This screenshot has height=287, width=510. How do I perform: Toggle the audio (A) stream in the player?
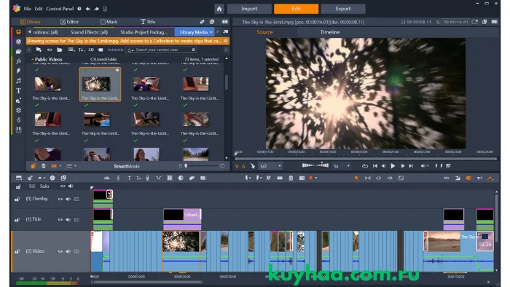click(x=243, y=166)
